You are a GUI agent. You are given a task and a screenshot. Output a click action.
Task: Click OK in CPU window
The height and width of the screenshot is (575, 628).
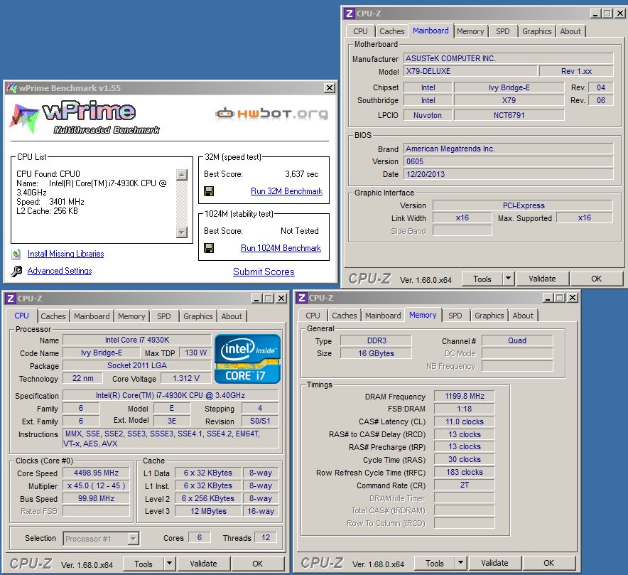coord(258,564)
